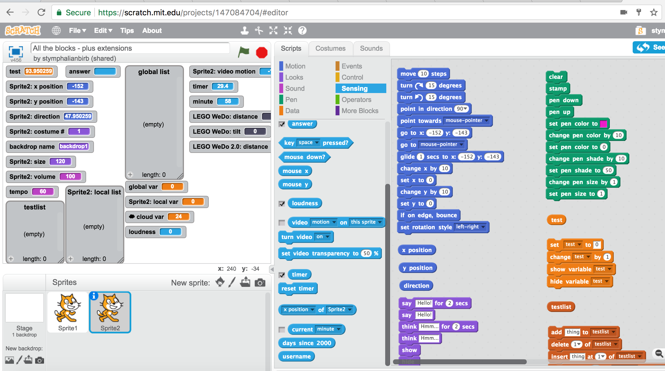Paint new sprite with brush icon
Viewport: 665px width, 371px height.
(x=232, y=282)
